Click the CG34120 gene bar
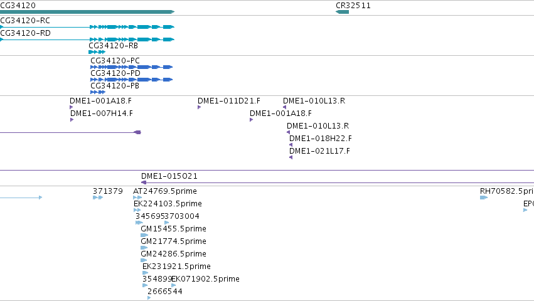 87,12
